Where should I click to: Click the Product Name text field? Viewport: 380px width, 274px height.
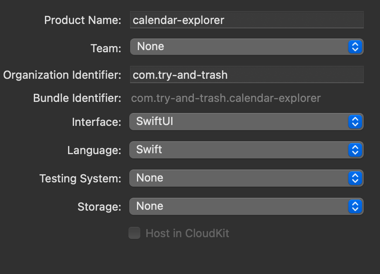tap(247, 20)
